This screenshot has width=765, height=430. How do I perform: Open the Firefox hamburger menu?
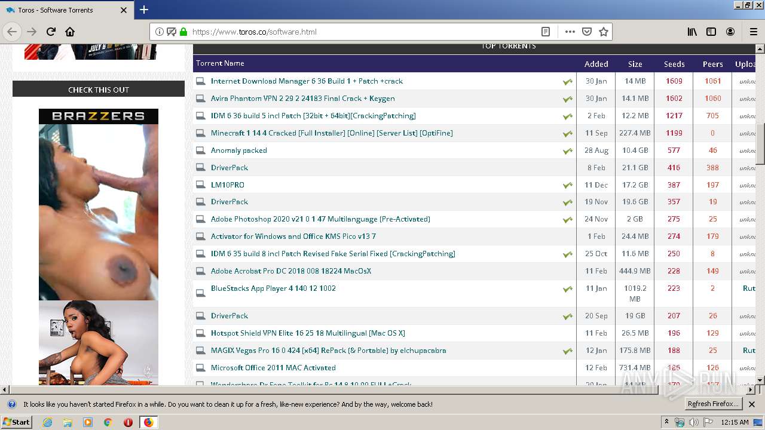tap(753, 32)
